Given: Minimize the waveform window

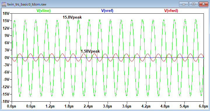Looking at the screenshot, I should point(184,4).
